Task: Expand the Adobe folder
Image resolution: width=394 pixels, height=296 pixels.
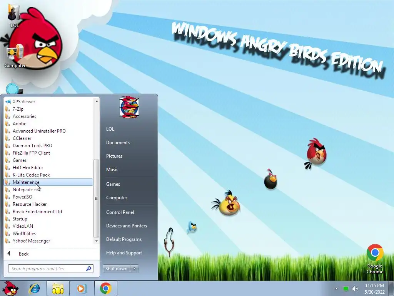Action: tap(48, 124)
